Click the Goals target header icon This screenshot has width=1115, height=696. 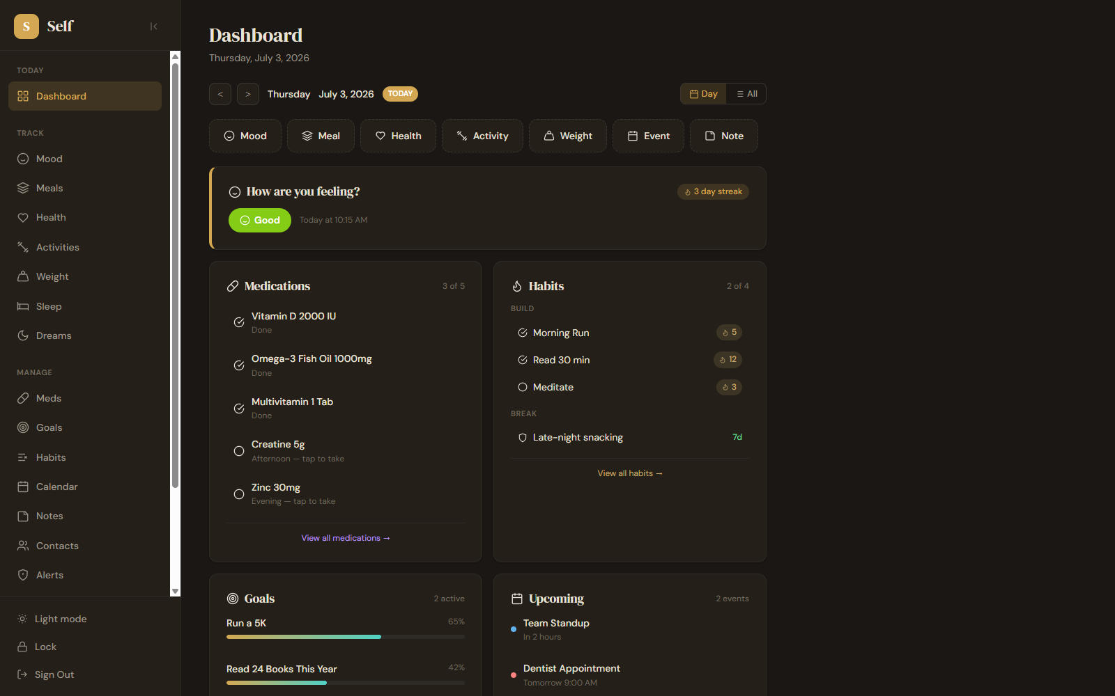[233, 599]
